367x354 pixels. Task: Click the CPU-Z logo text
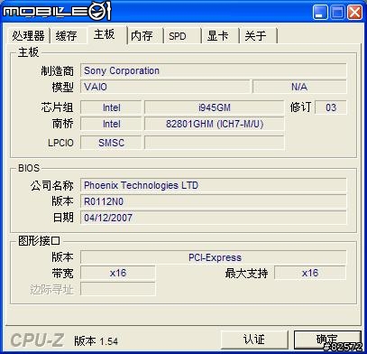coord(37,340)
